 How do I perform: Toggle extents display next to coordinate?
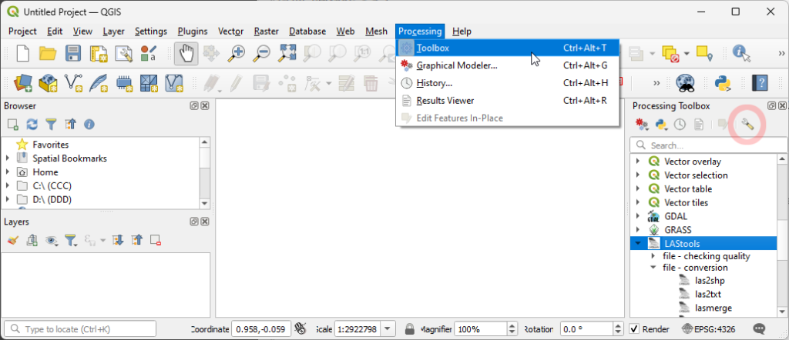click(x=301, y=329)
